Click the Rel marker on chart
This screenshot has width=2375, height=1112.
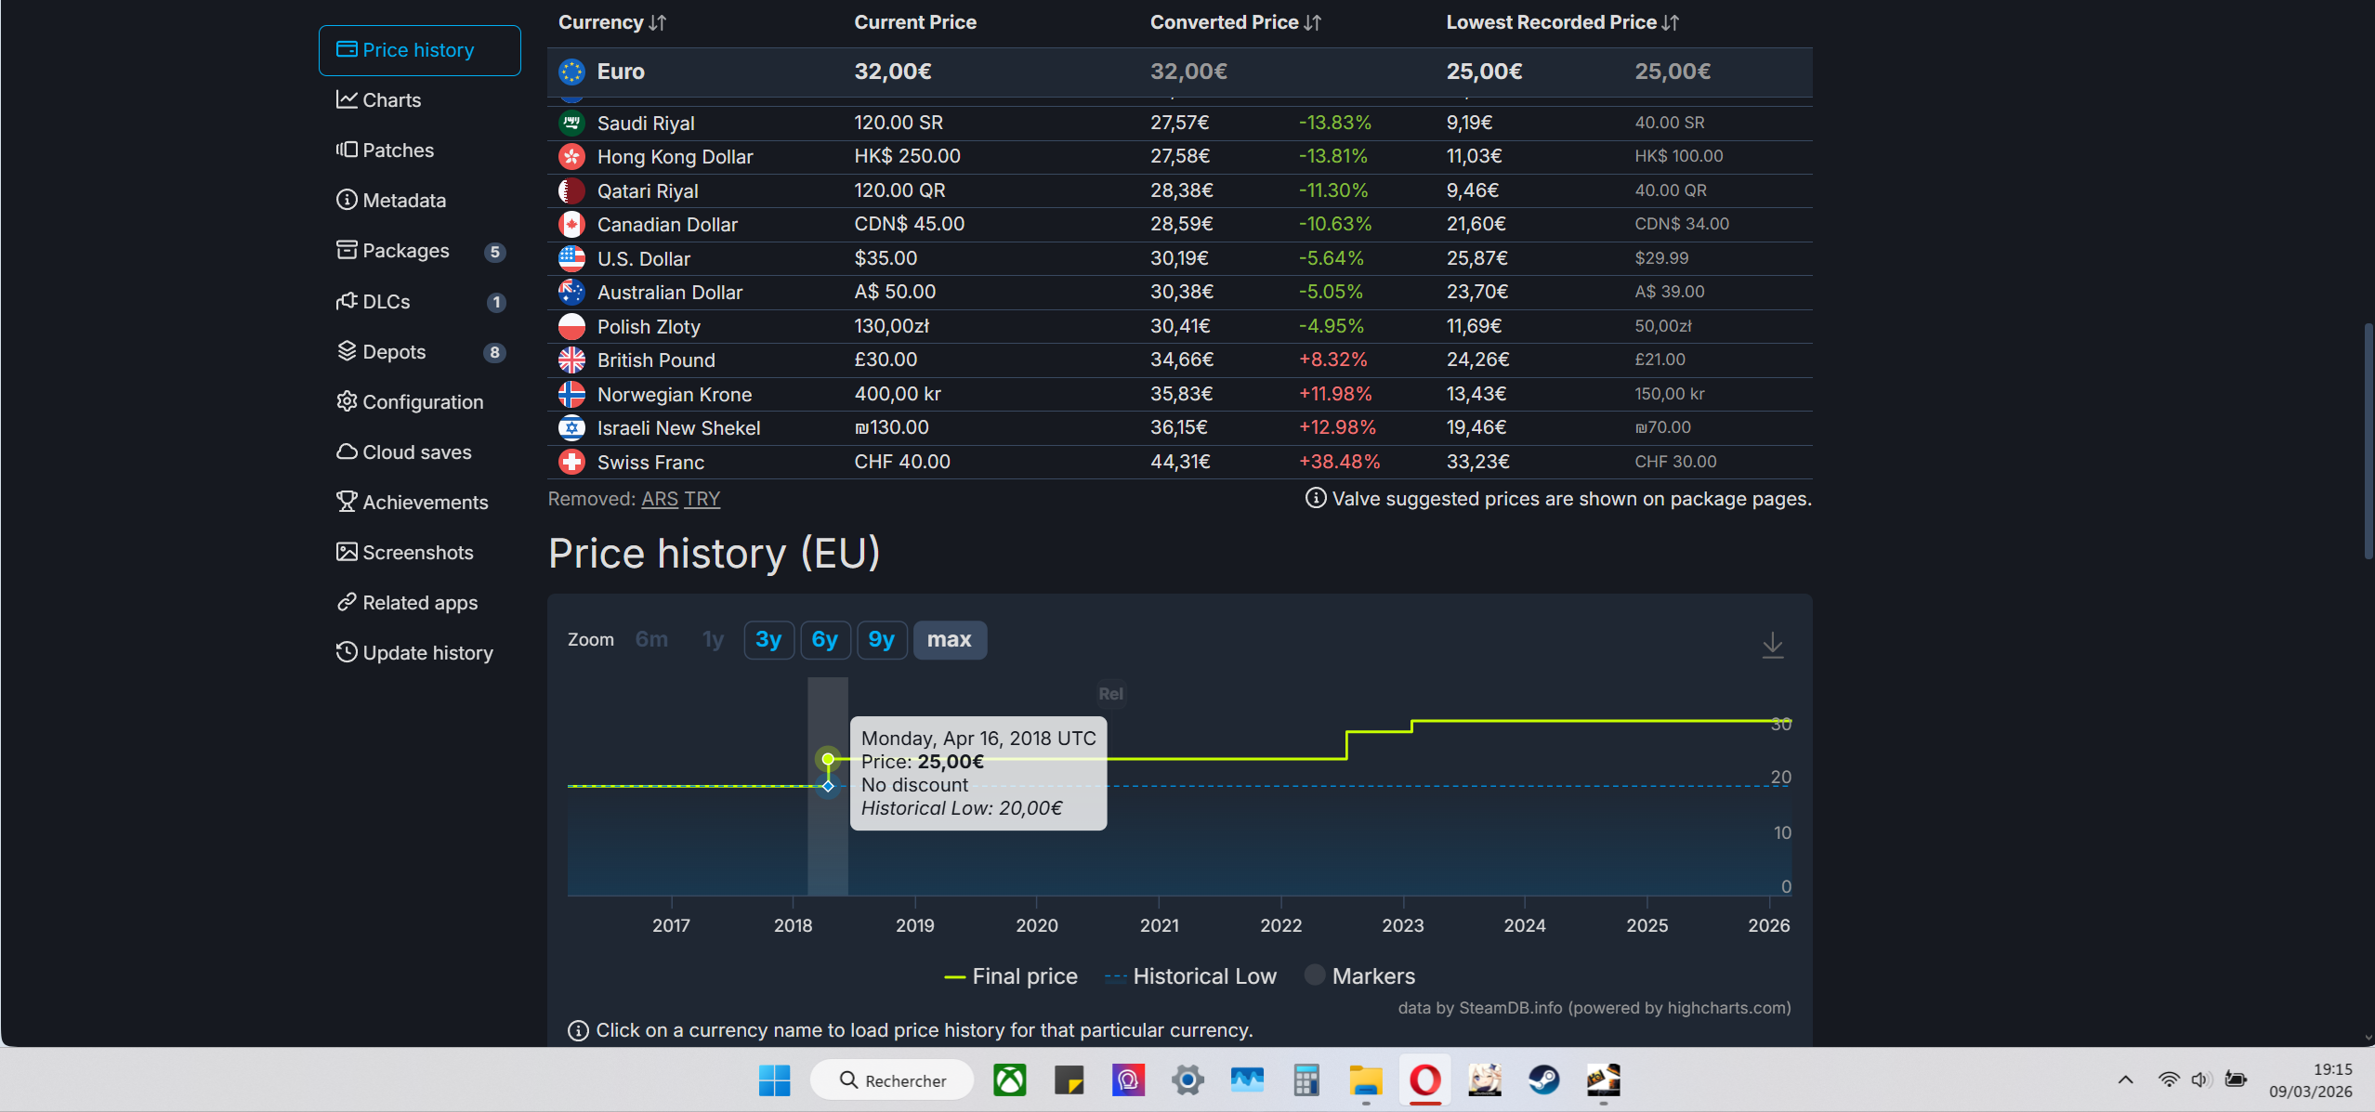tap(1110, 694)
